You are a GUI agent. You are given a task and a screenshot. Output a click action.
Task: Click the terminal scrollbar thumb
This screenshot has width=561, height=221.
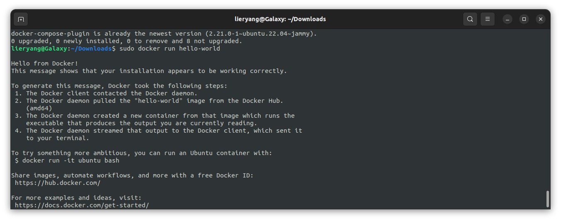click(548, 199)
